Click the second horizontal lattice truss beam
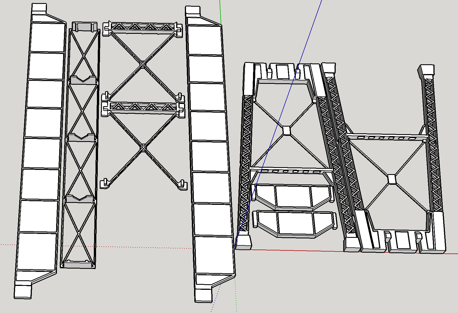 [x=143, y=108]
